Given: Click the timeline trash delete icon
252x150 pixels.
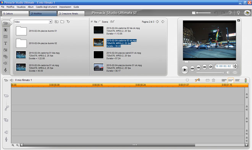Looking at the screenshot, I should [x=213, y=80].
